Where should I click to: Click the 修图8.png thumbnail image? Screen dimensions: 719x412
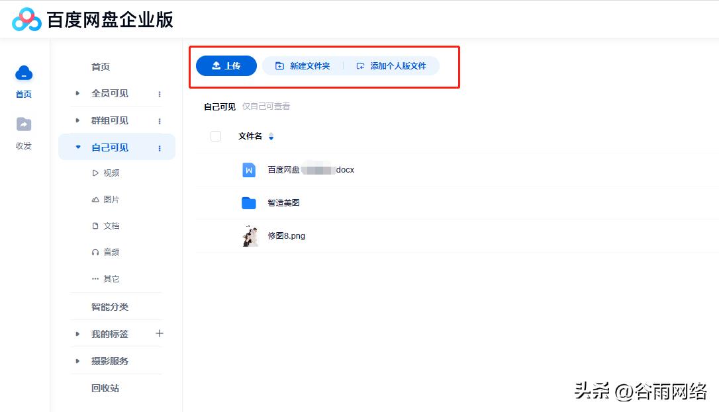[x=249, y=235]
